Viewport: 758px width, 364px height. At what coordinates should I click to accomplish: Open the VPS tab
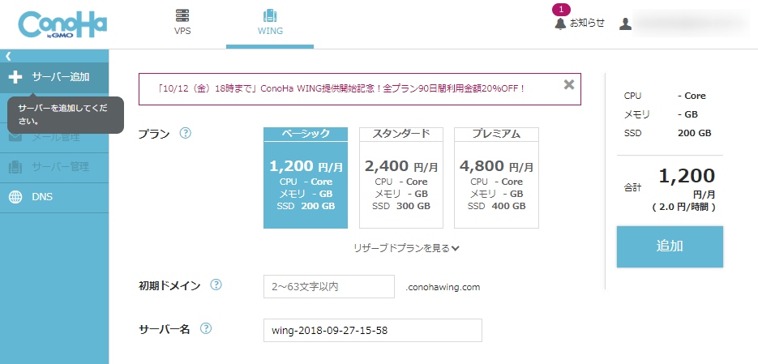182,23
